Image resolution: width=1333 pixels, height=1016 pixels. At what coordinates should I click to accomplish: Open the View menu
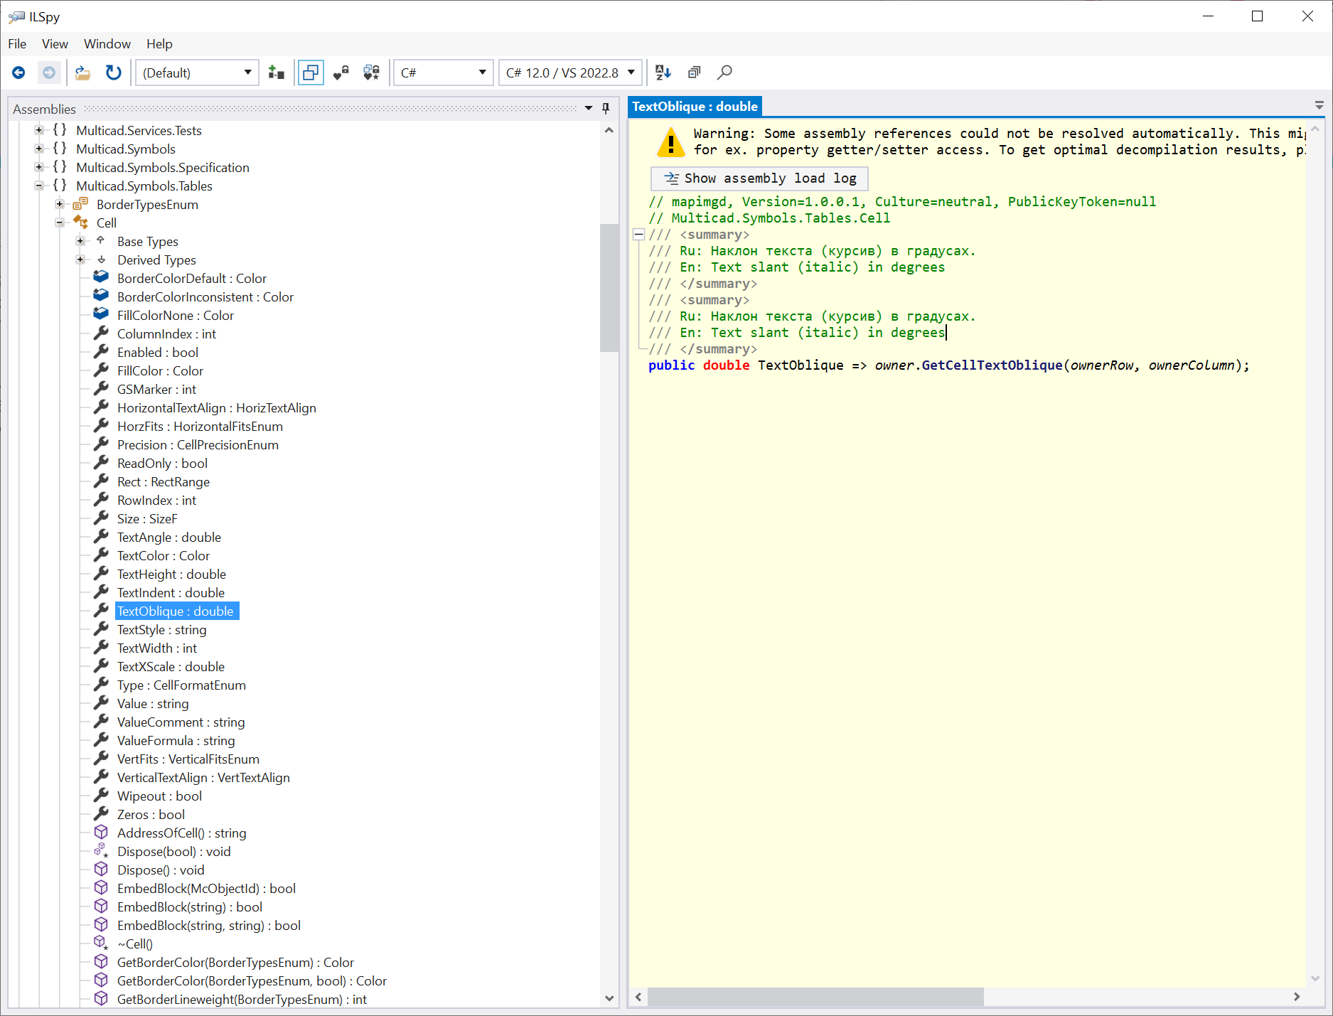pyautogui.click(x=55, y=44)
